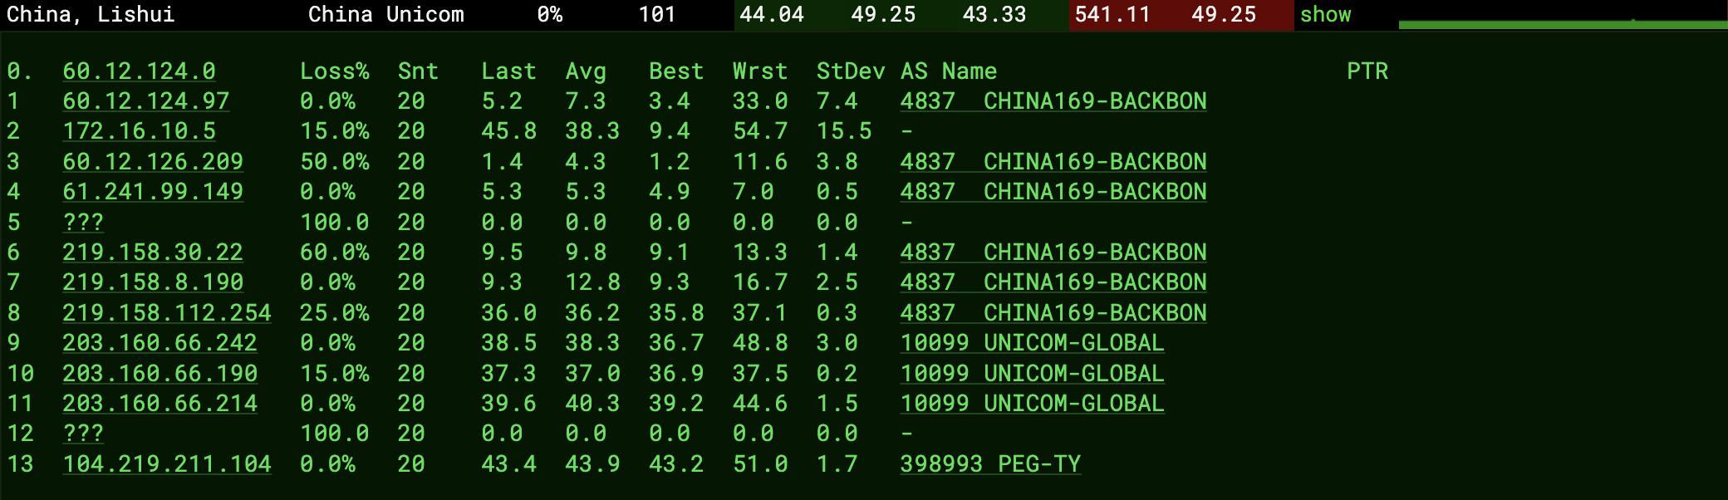Click the 44.04 value in top row

pyautogui.click(x=772, y=14)
